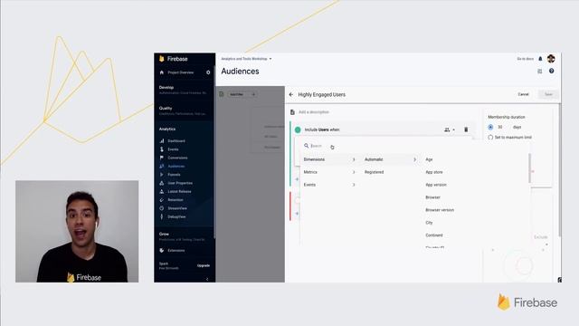This screenshot has width=579, height=326.
Task: Select the Continent dimension
Action: tap(434, 235)
